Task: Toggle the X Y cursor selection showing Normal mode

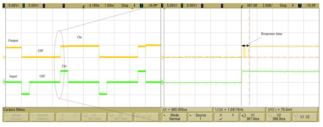Action: coord(227,117)
